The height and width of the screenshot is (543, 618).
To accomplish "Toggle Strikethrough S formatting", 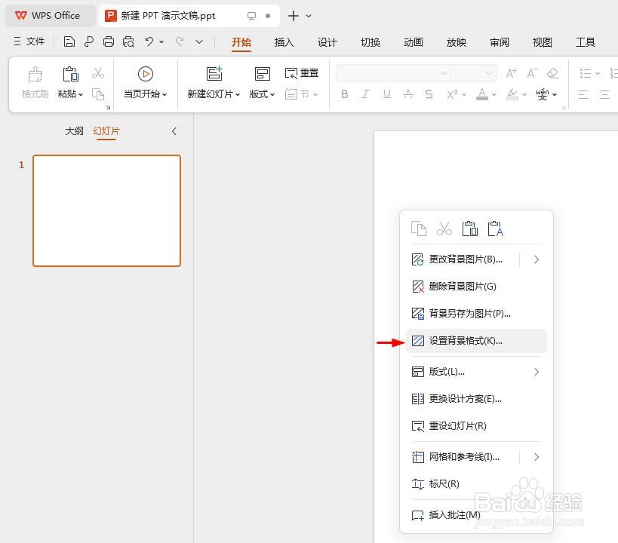I will coord(429,94).
